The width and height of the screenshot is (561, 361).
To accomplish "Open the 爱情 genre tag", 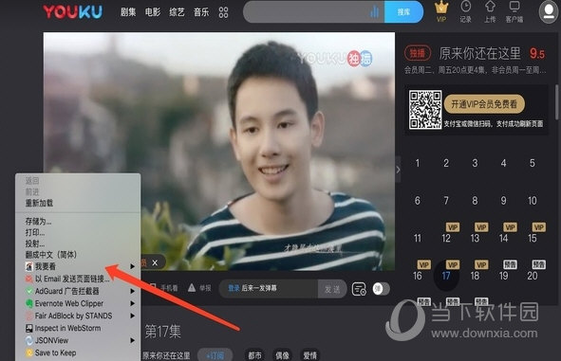I will (x=309, y=355).
